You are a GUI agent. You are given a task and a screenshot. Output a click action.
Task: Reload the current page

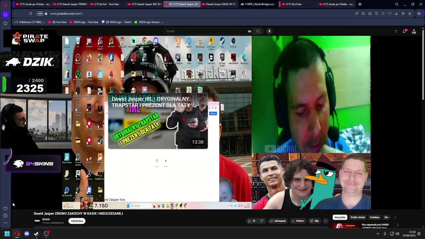point(30,14)
